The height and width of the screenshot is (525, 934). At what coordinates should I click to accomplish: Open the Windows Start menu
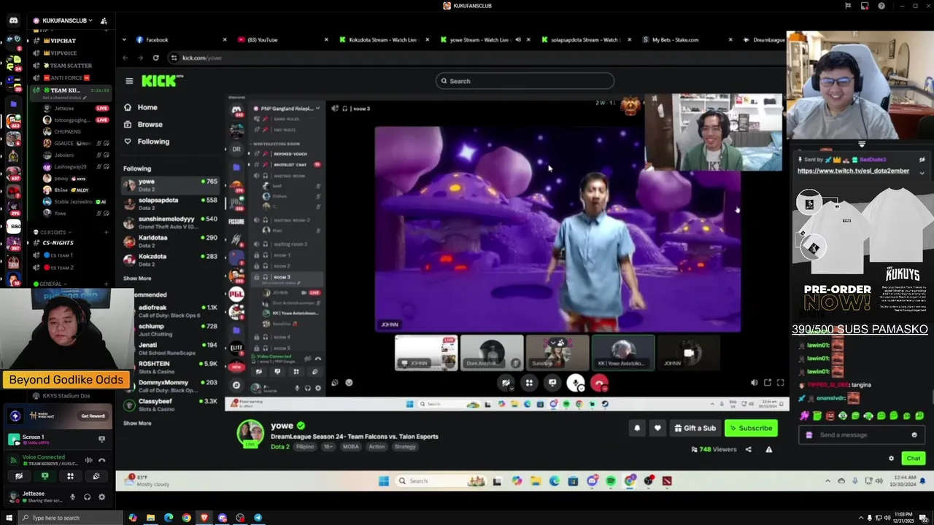[x=9, y=518]
